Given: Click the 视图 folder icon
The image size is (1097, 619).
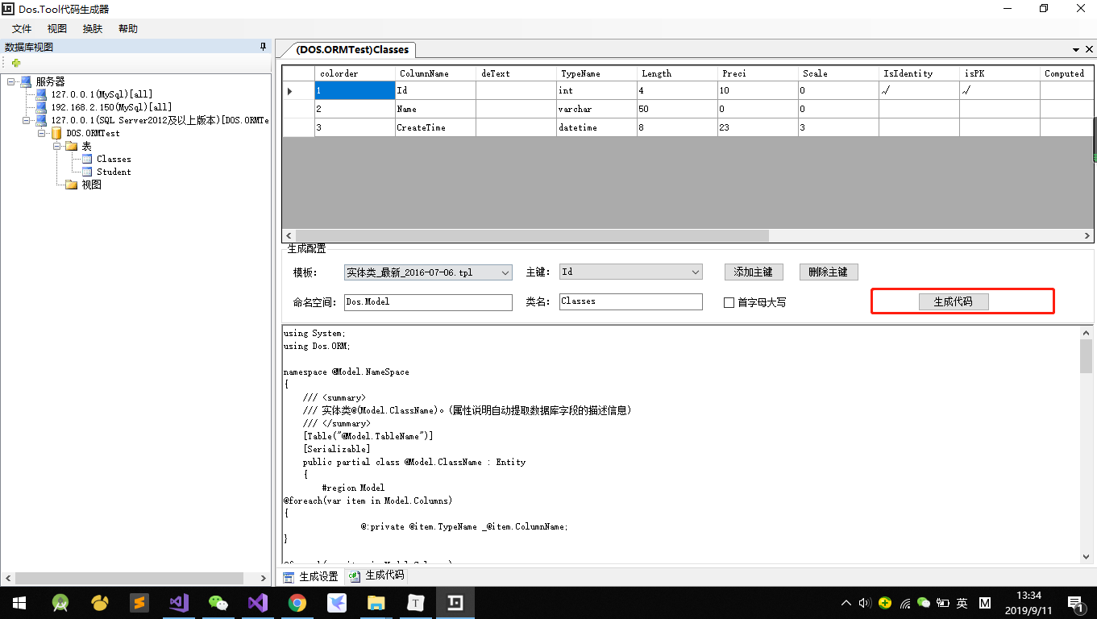Looking at the screenshot, I should 70,185.
